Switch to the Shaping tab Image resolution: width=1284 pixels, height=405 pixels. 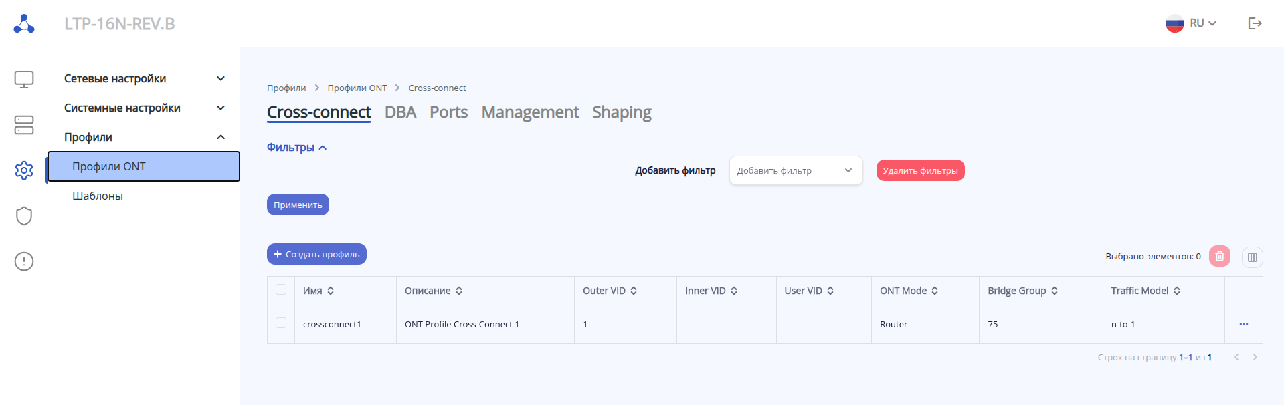point(622,112)
